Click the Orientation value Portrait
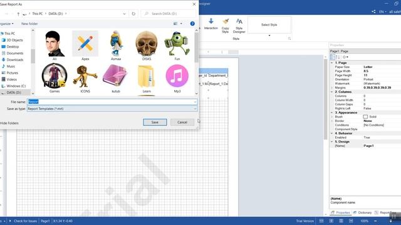The image size is (401, 225). (368, 79)
